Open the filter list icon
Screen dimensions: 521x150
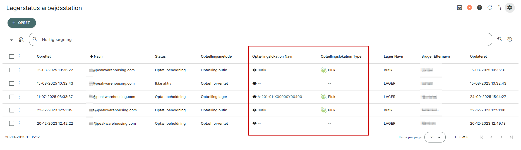(11, 40)
